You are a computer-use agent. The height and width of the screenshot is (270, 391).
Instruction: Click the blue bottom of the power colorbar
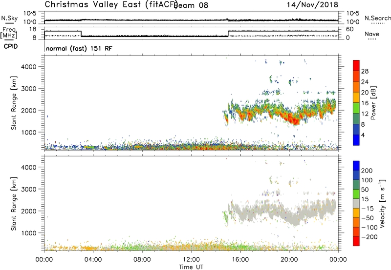coord(356,140)
